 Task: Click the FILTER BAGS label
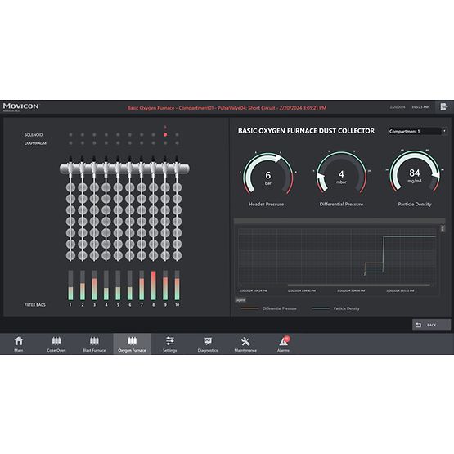tap(34, 305)
